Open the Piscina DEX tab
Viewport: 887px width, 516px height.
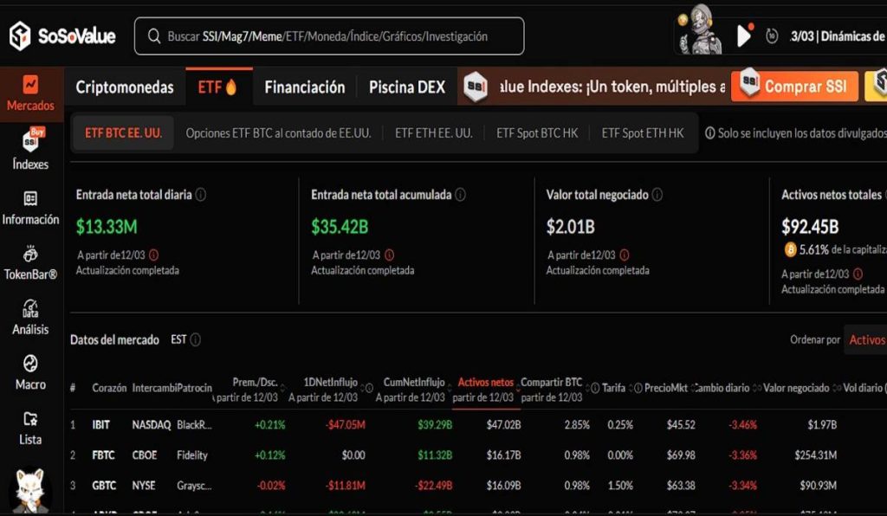coord(407,87)
